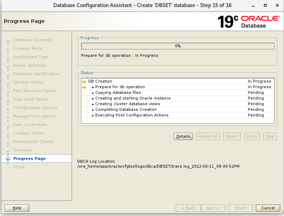
Task: Select the Finish step in the sidebar
Action: [19, 167]
